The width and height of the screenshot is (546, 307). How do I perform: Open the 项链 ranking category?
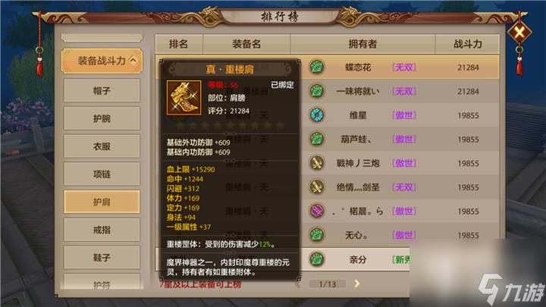click(x=102, y=174)
